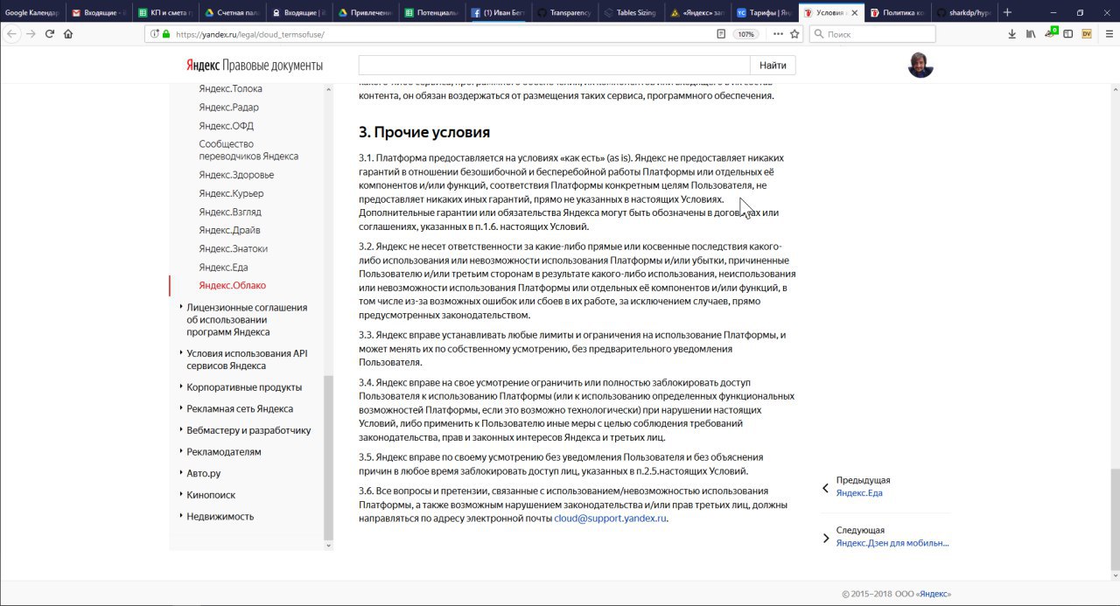Switch to Счетная палата tab
The image size is (1120, 606).
[x=231, y=12]
